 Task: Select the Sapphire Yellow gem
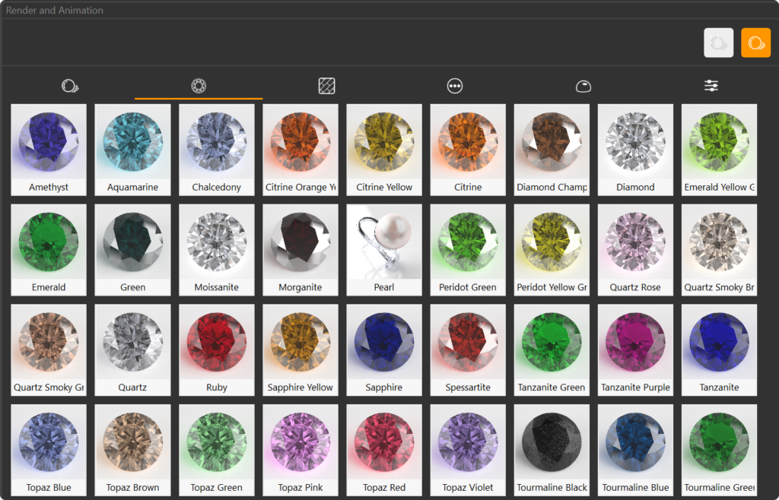(x=300, y=350)
